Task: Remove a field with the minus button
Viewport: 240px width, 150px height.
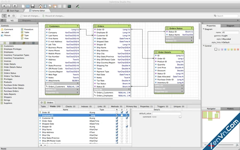Action: coord(45,145)
